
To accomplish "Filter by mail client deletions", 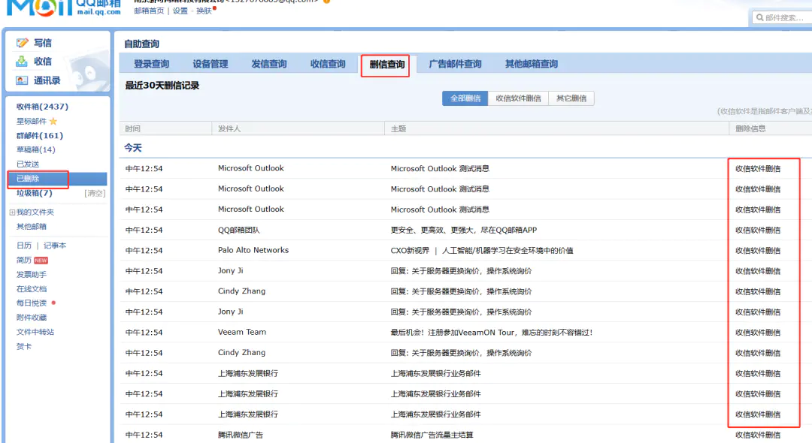I will click(x=518, y=98).
